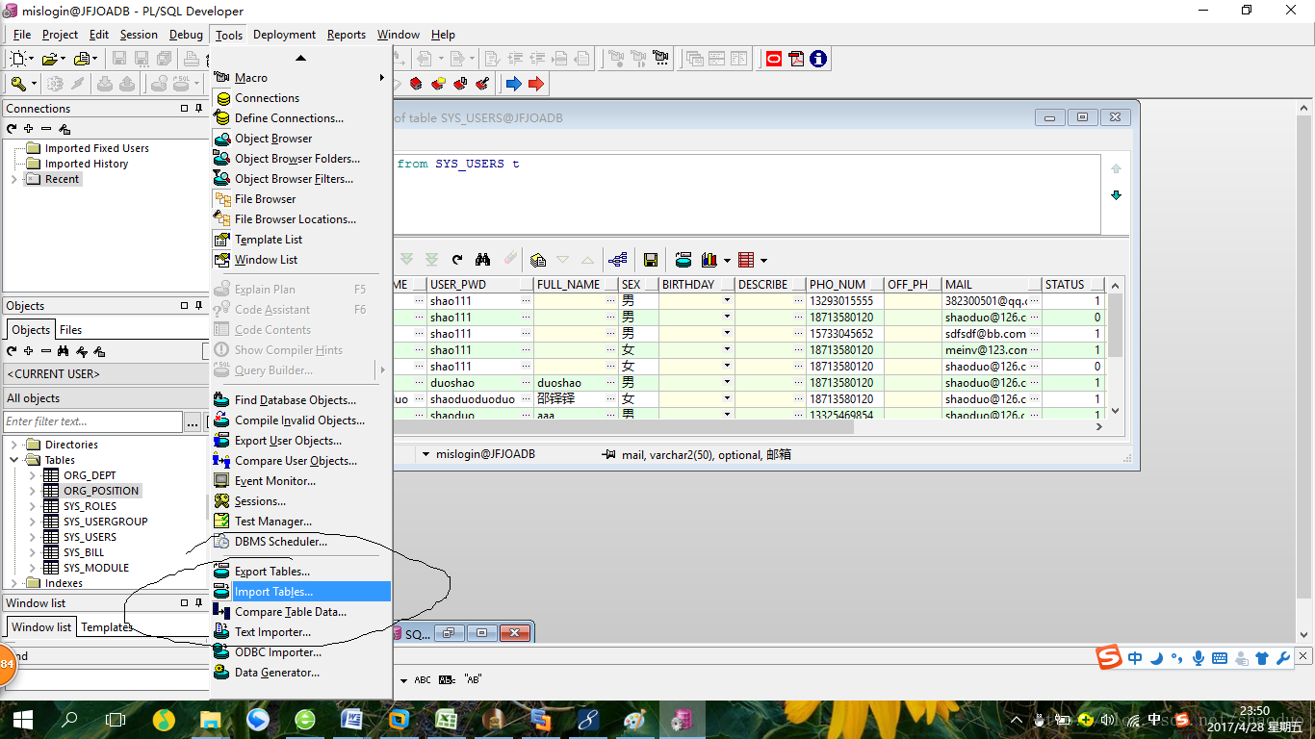Click the refresh icon in Connections panel

12,129
